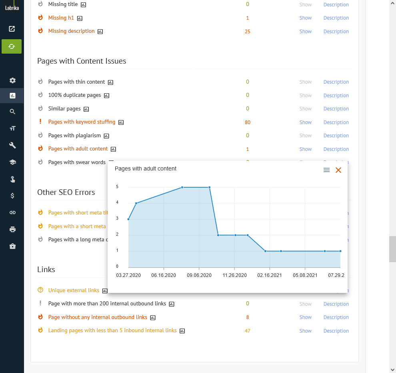Image resolution: width=396 pixels, height=373 pixels.
Task: Open Description for Pages with plagiarism
Action: pos(336,135)
